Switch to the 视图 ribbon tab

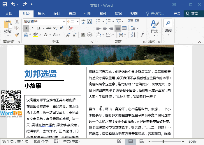click(x=134, y=14)
